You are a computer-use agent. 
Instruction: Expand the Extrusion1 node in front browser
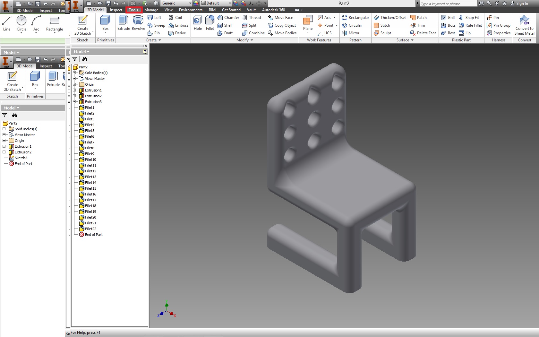[x=74, y=90]
